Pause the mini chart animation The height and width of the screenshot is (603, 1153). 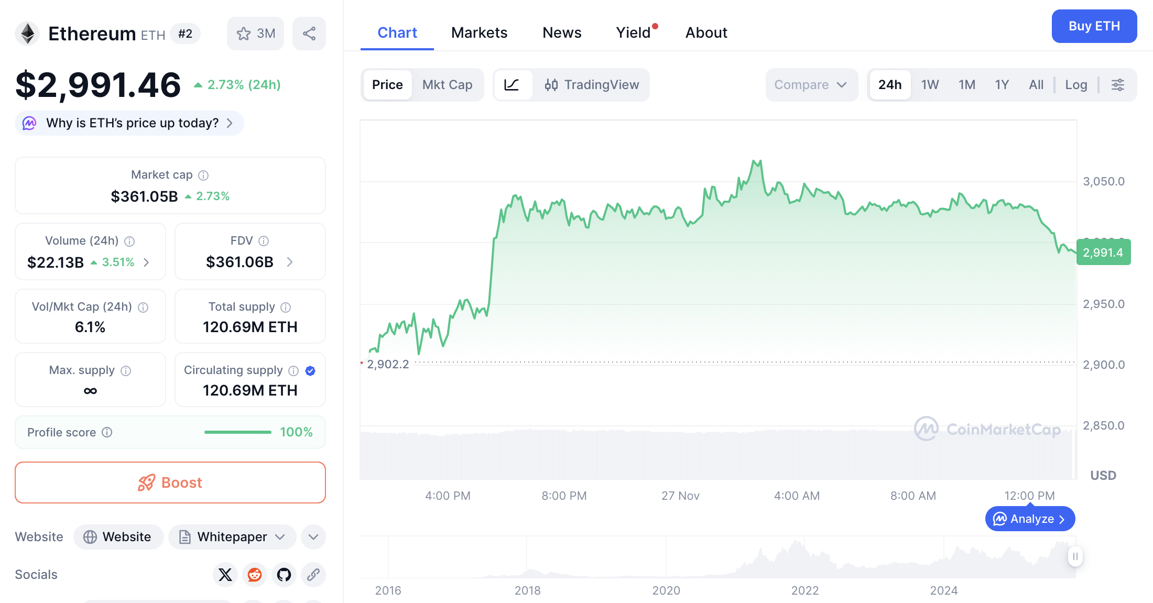click(1075, 557)
